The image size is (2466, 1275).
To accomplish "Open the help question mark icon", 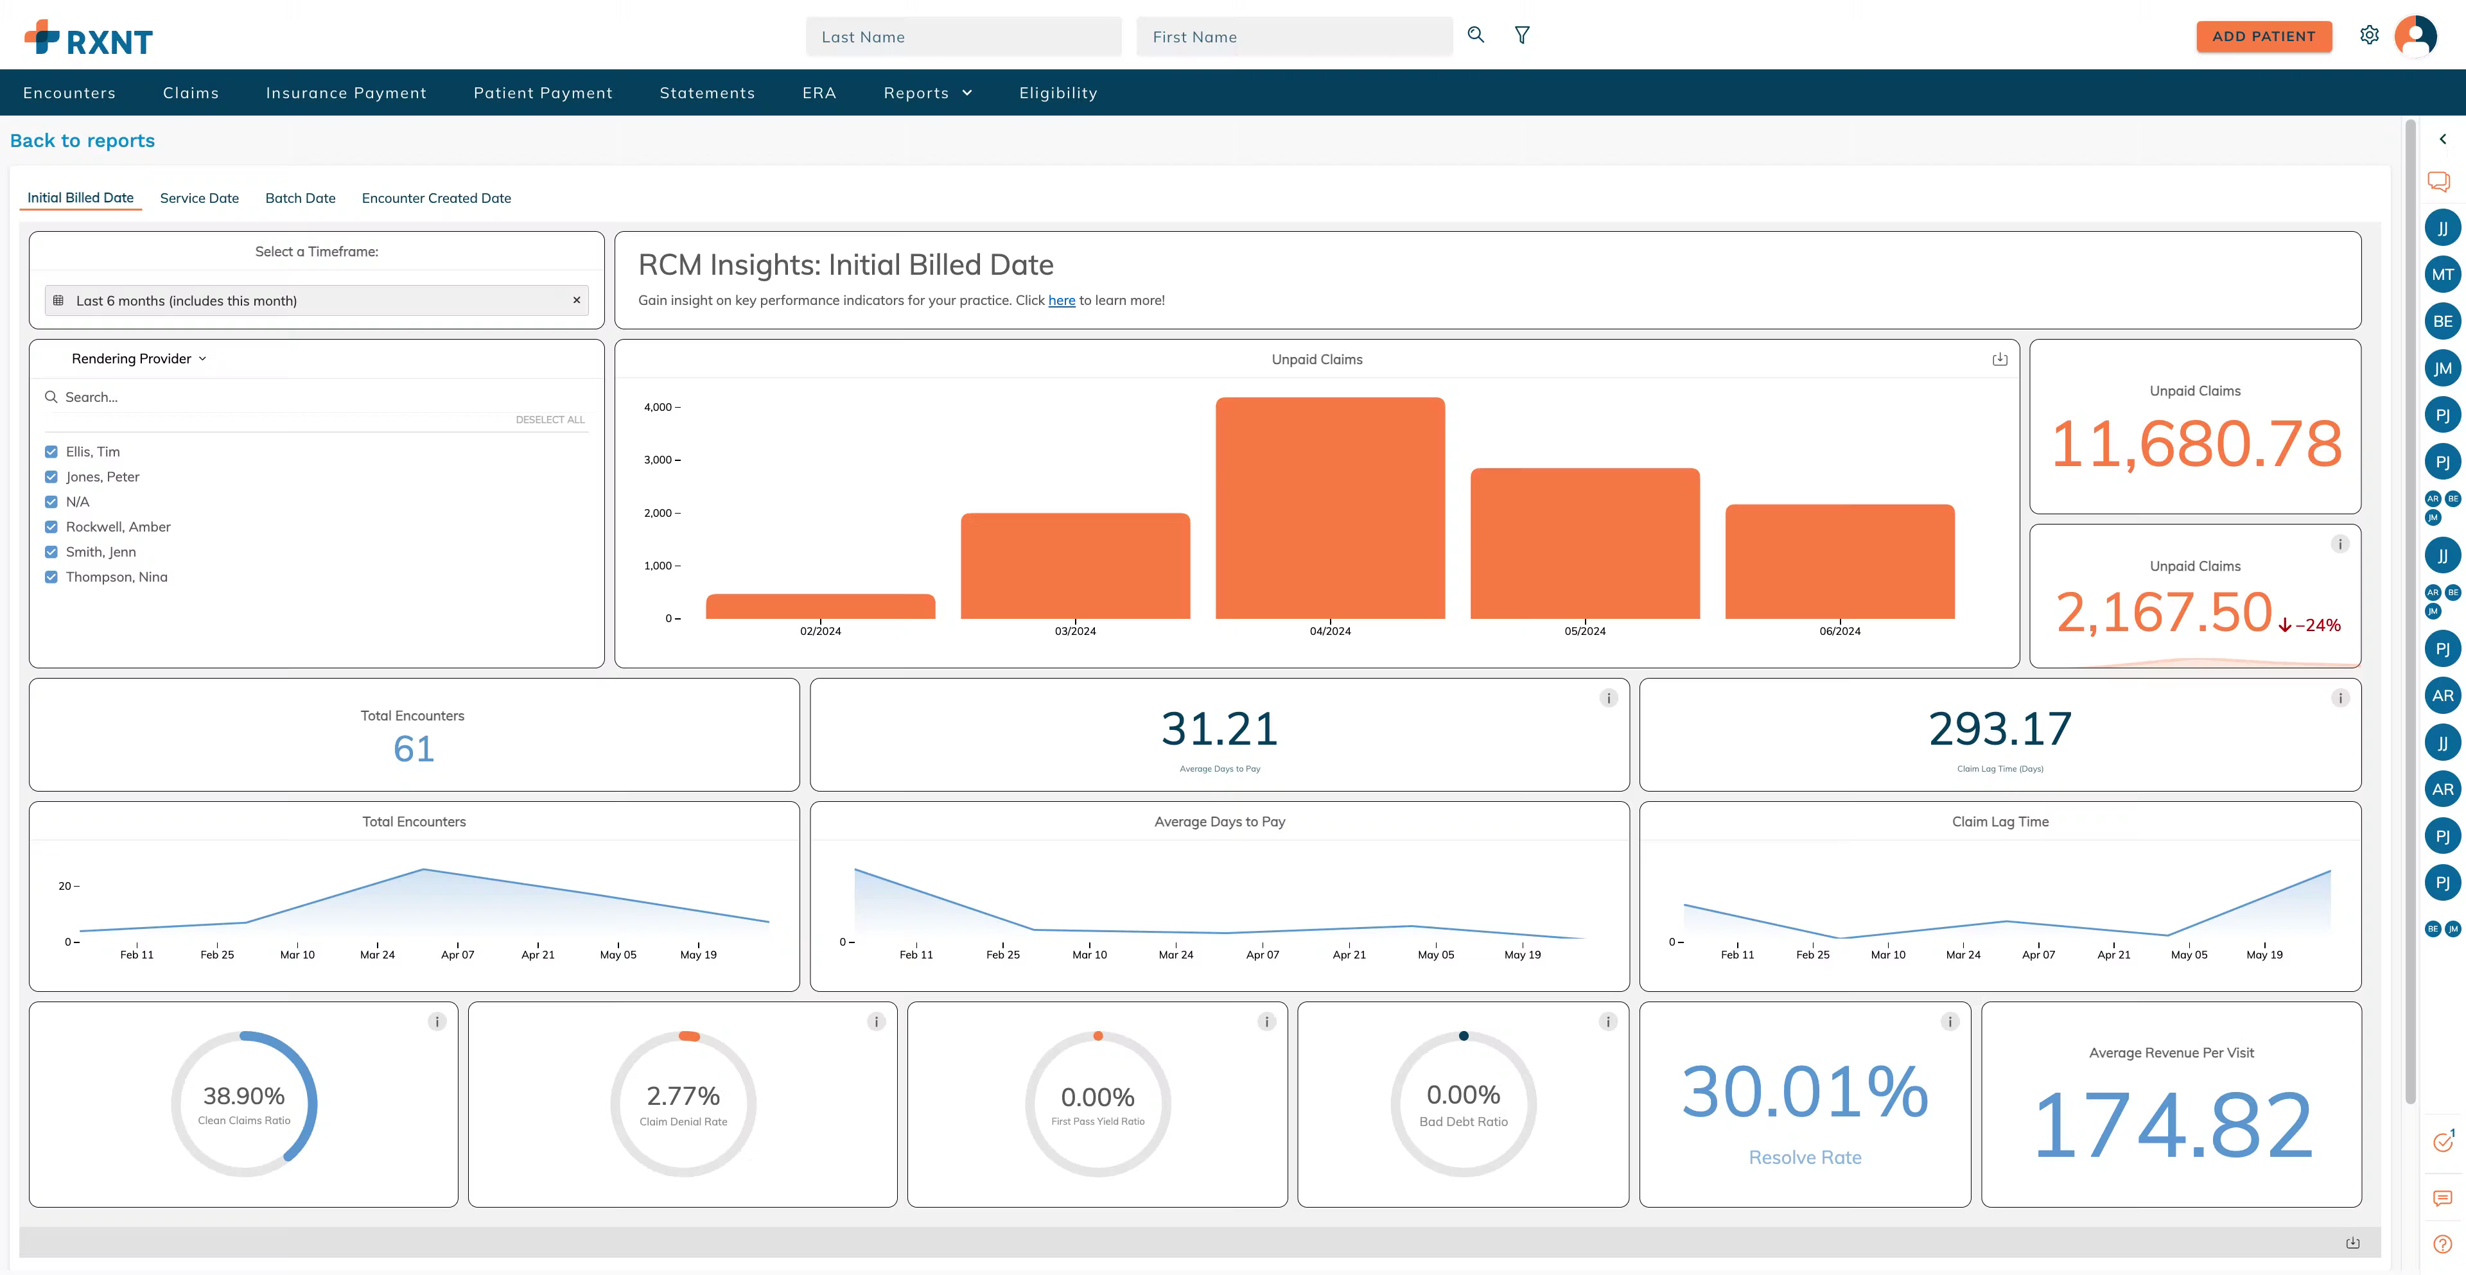I will 2442,1244.
